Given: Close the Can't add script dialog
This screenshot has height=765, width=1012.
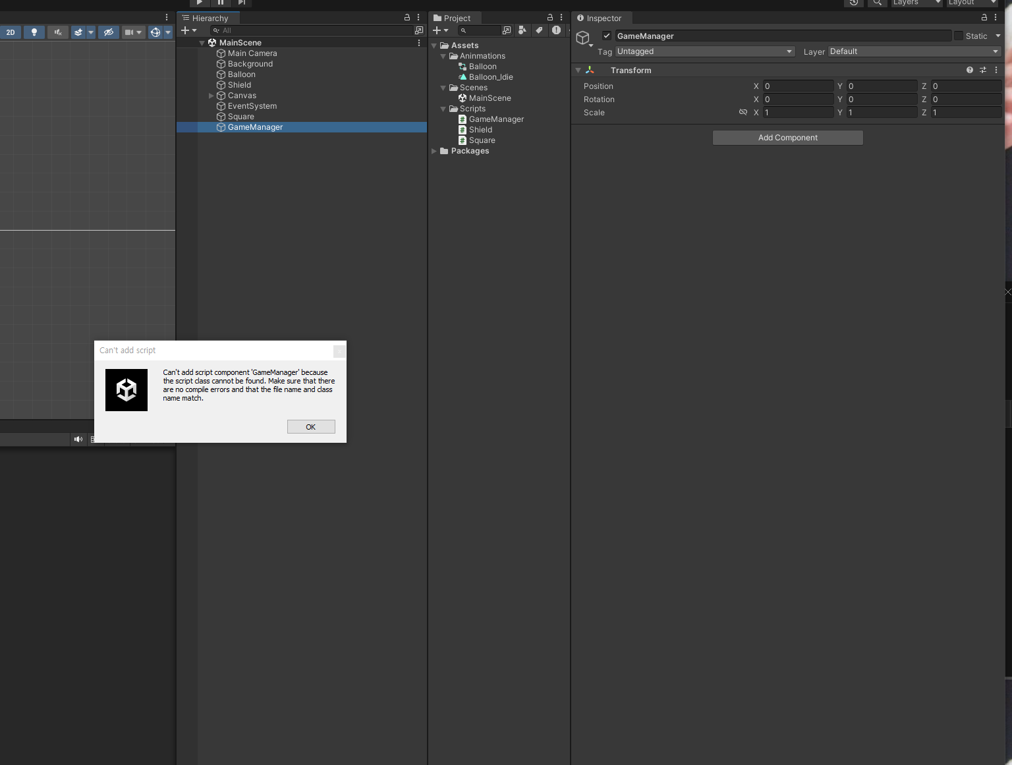Looking at the screenshot, I should pos(339,351).
